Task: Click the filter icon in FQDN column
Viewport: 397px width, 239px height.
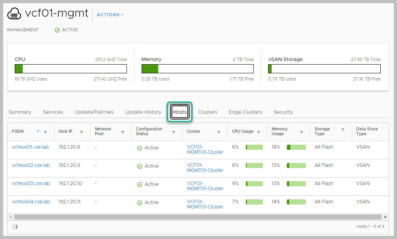Action: tap(45, 132)
